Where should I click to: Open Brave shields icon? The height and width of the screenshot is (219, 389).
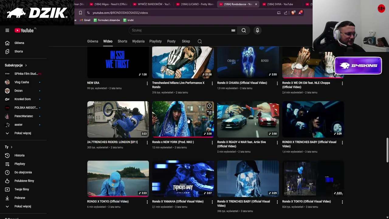(293, 13)
